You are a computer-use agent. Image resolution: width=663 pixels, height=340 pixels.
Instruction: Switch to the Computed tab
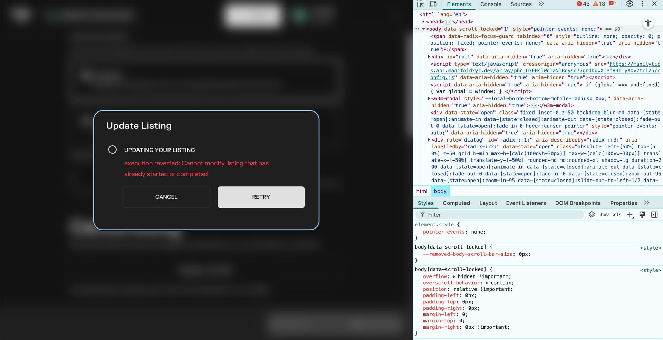(456, 203)
